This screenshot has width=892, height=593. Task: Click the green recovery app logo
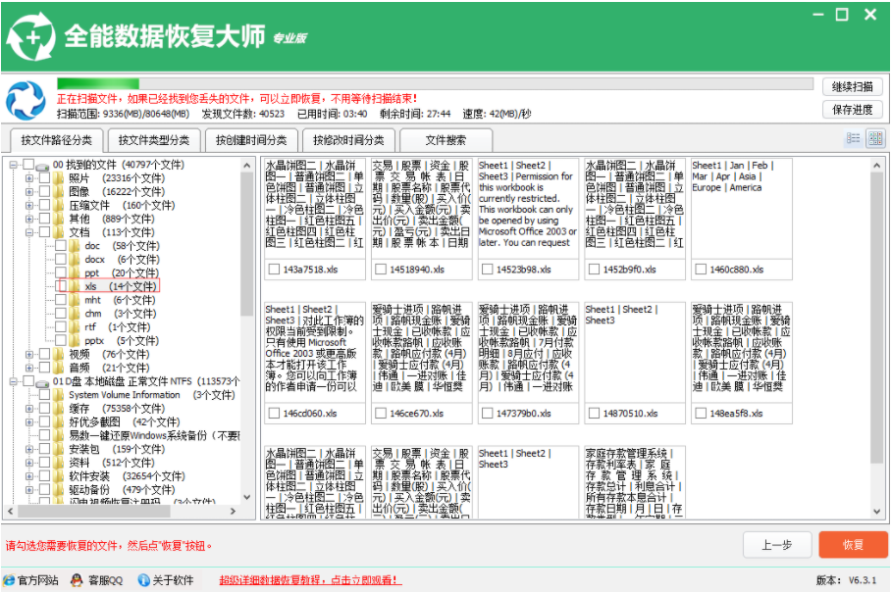31,37
